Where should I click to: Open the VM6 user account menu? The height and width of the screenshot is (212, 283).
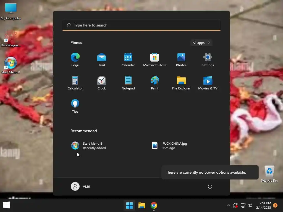click(x=80, y=186)
